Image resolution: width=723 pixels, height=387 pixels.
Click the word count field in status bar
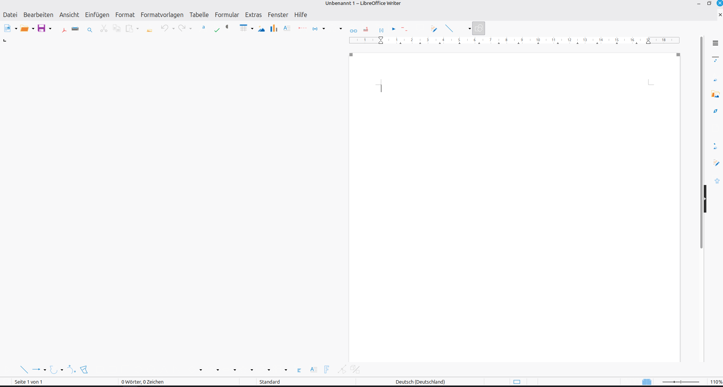tap(142, 382)
